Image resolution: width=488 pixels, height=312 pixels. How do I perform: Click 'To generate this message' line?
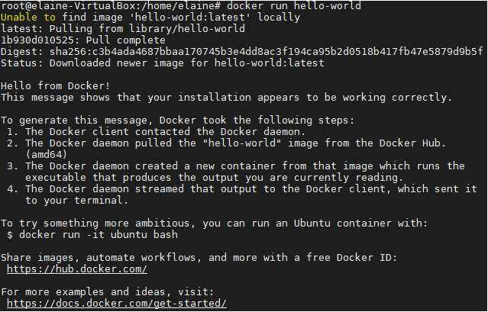tap(177, 121)
